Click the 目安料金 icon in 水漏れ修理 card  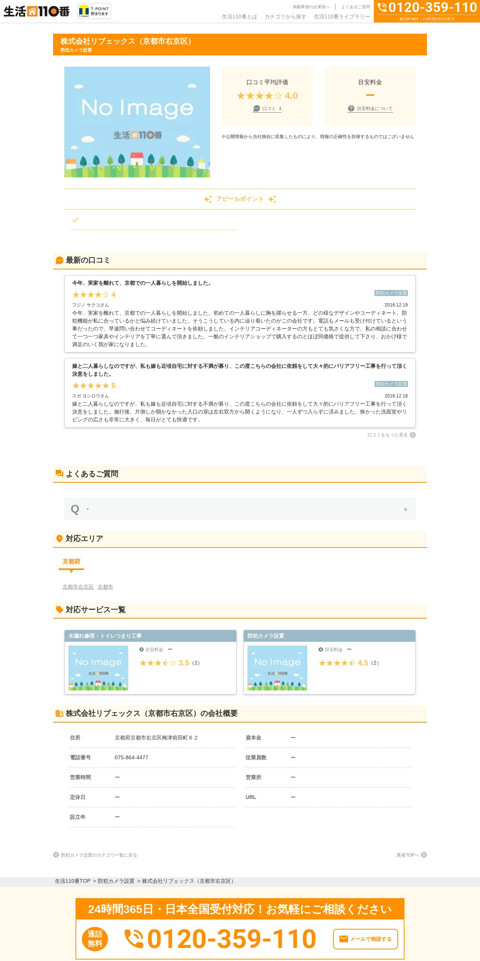142,650
